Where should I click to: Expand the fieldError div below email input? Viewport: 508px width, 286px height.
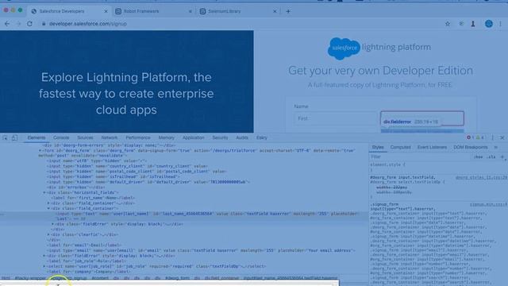click(x=44, y=256)
